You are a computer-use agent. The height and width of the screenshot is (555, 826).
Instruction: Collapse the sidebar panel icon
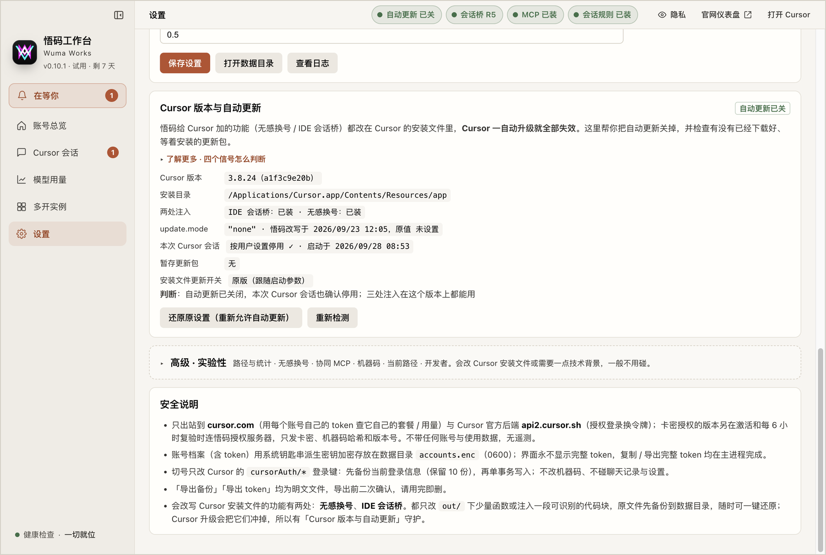pos(119,15)
